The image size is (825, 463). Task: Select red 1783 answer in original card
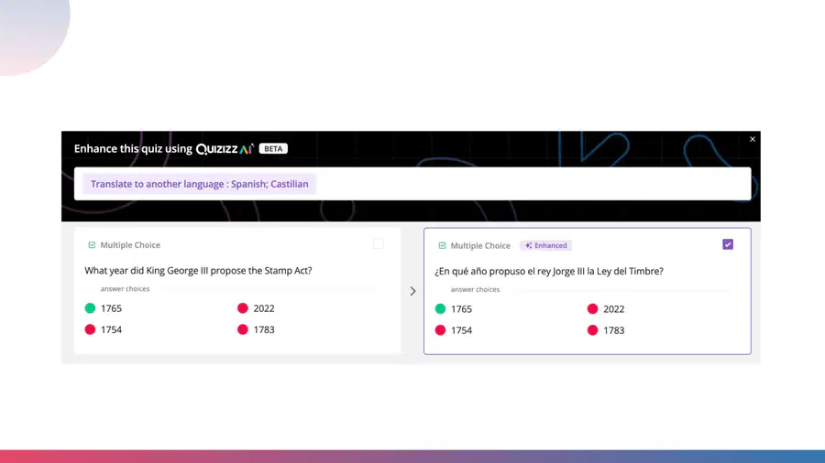[256, 329]
